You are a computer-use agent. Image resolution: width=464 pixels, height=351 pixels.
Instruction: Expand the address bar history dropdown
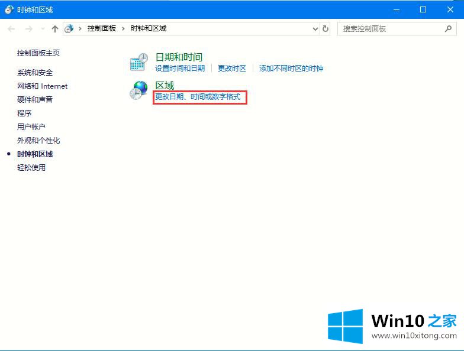[315, 28]
